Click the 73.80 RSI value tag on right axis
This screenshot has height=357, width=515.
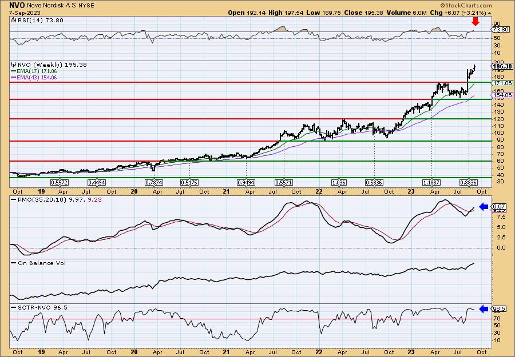pyautogui.click(x=502, y=30)
